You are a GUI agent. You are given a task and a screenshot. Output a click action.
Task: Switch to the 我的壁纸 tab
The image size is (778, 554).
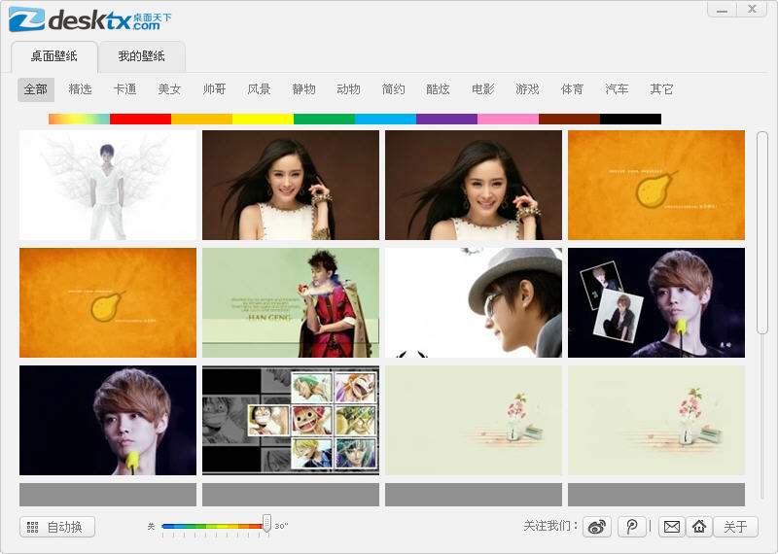coord(142,56)
